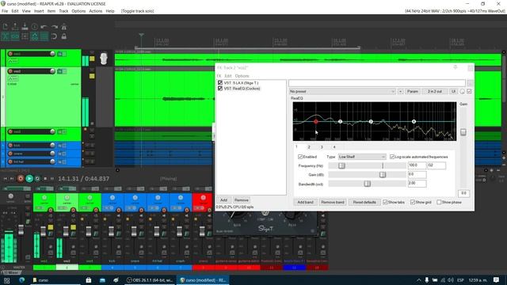The image size is (507, 285).
Task: Toggle the Show grid checkbox
Action: (413, 202)
